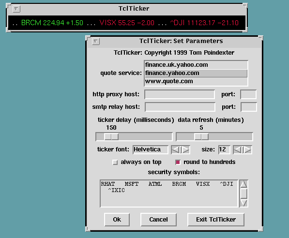
Task: Select next ticker font with right arrow
Action: (186, 149)
